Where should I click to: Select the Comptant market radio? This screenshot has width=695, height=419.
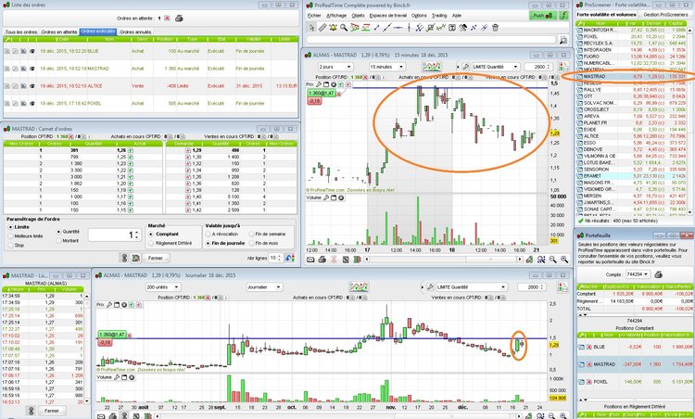151,235
